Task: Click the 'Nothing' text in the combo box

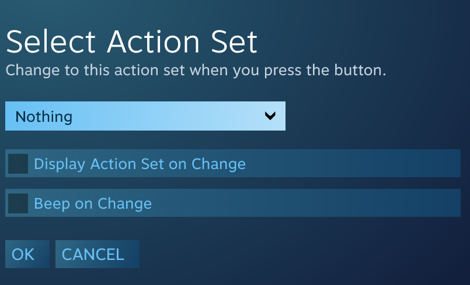Action: (x=44, y=117)
